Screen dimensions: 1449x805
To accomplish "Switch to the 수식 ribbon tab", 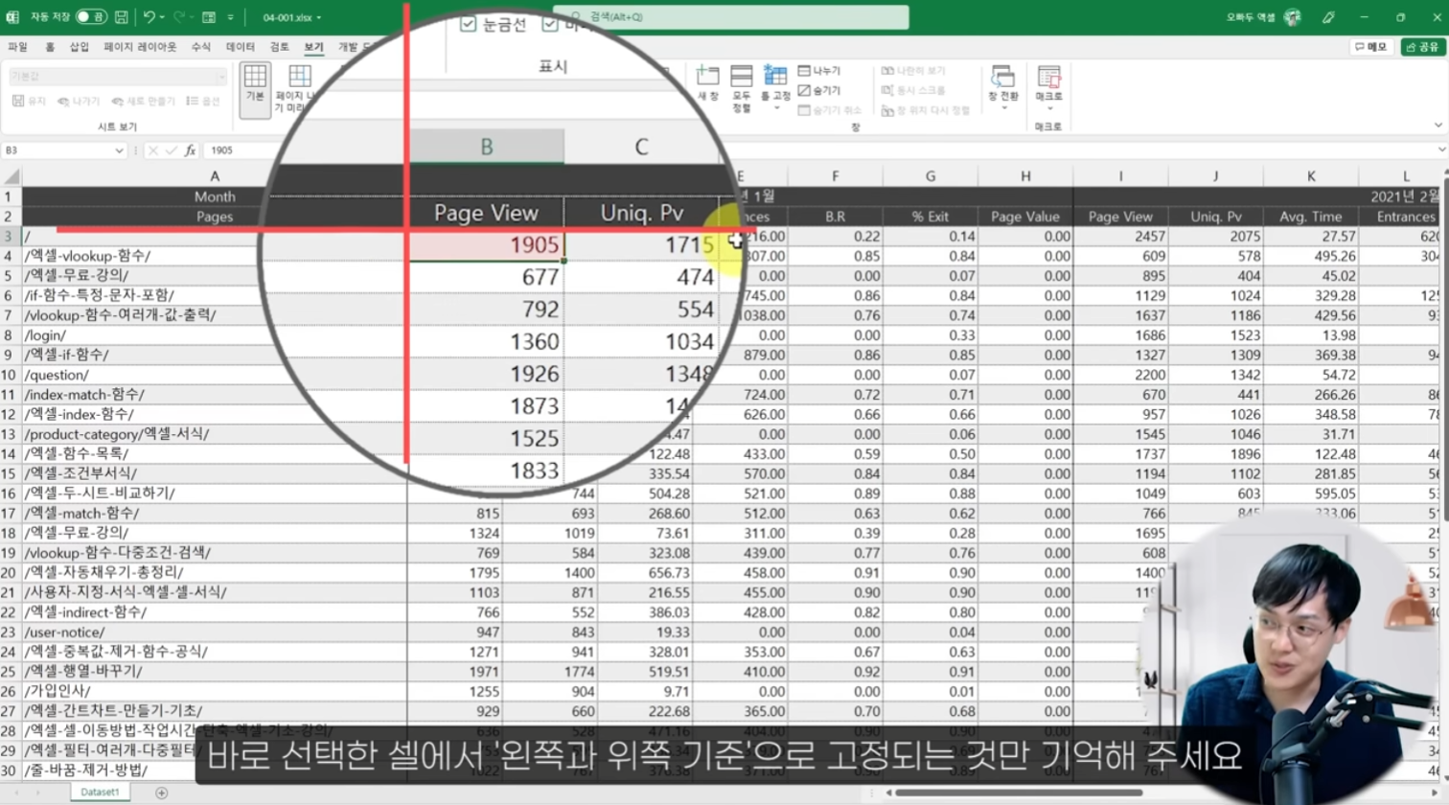I will 200,46.
